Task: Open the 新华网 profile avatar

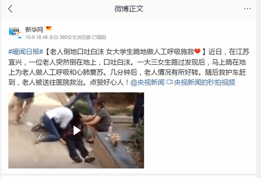Action: coord(15,31)
